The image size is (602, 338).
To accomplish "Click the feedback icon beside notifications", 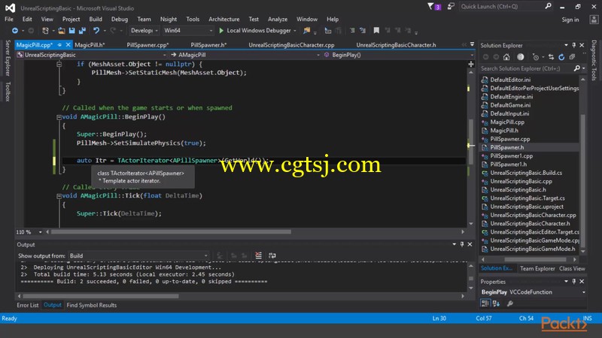I will tap(451, 6).
